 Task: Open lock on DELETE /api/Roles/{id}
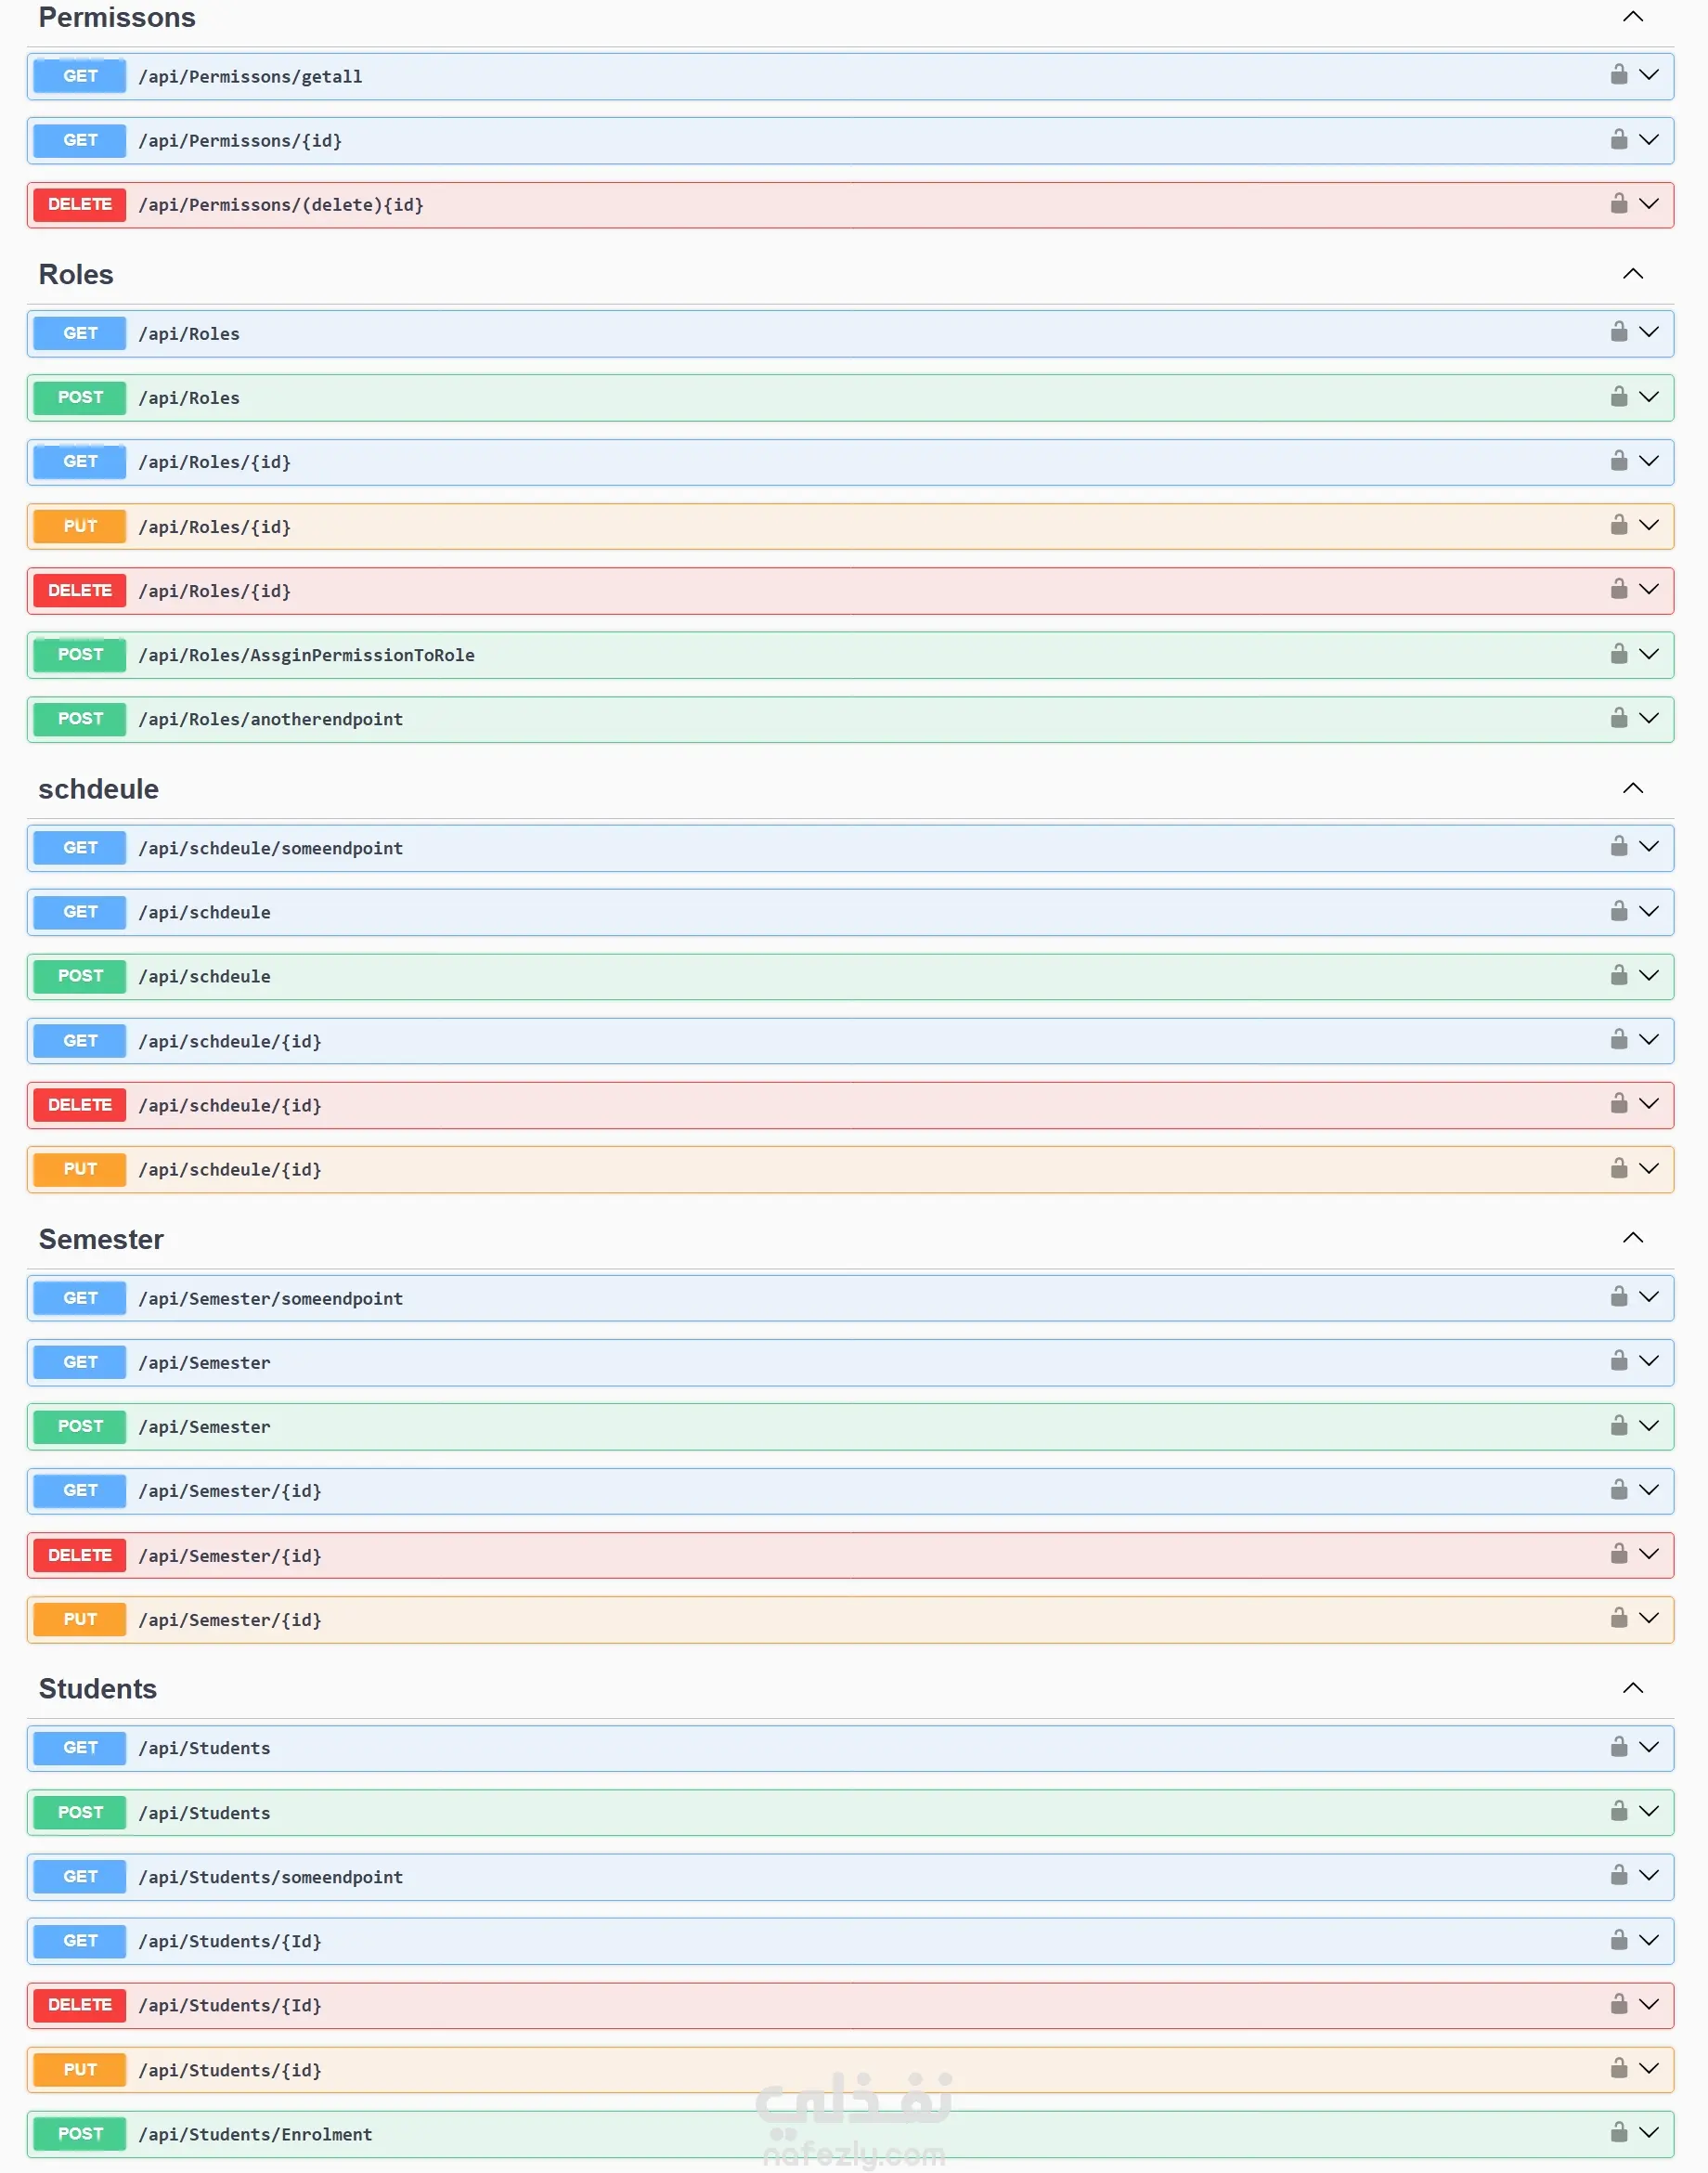tap(1618, 588)
